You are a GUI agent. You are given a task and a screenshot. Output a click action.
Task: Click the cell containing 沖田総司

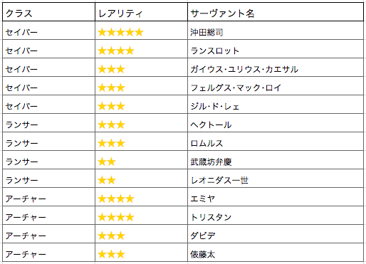tap(276, 31)
